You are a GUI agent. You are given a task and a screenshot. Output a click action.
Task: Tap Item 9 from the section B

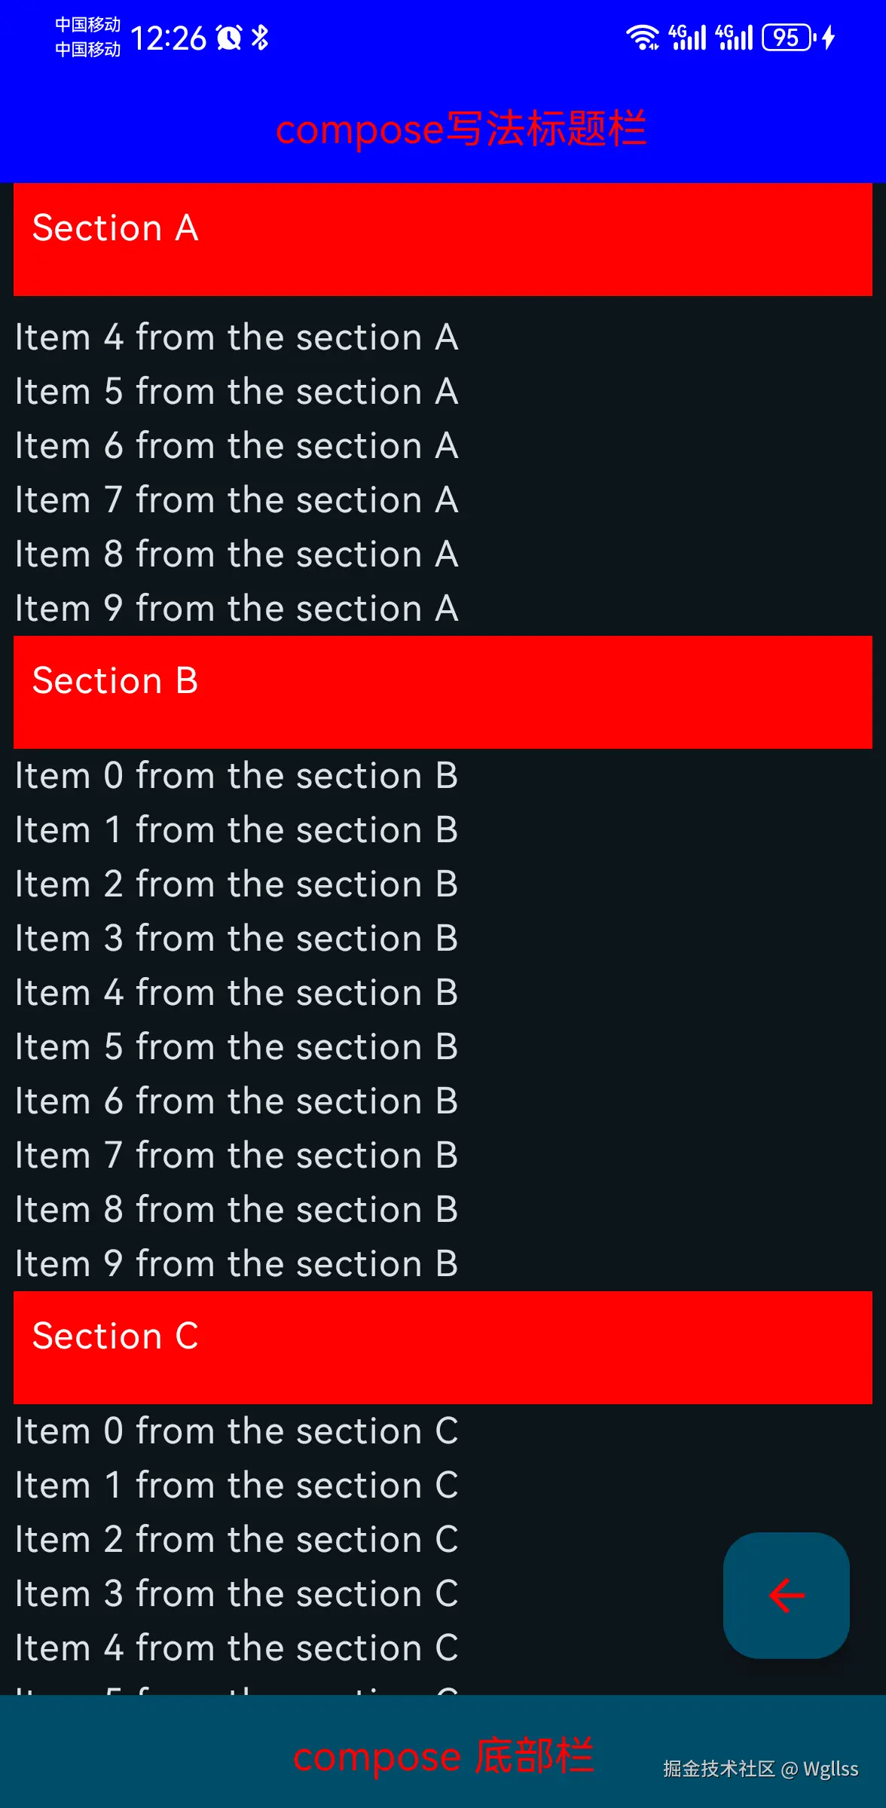click(237, 1264)
